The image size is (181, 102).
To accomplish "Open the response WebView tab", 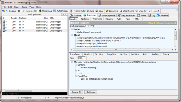I will pyautogui.click(x=135, y=54).
